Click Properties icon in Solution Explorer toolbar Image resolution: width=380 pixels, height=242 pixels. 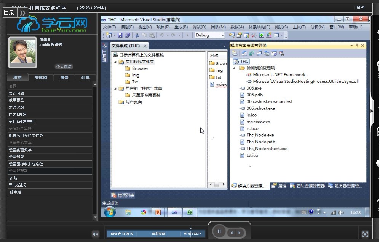point(235,54)
